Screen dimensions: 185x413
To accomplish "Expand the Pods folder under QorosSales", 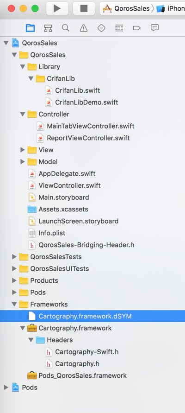I will (14, 292).
